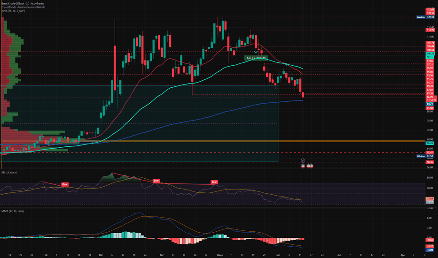Click the MACD signal value label -4,20

point(430,250)
